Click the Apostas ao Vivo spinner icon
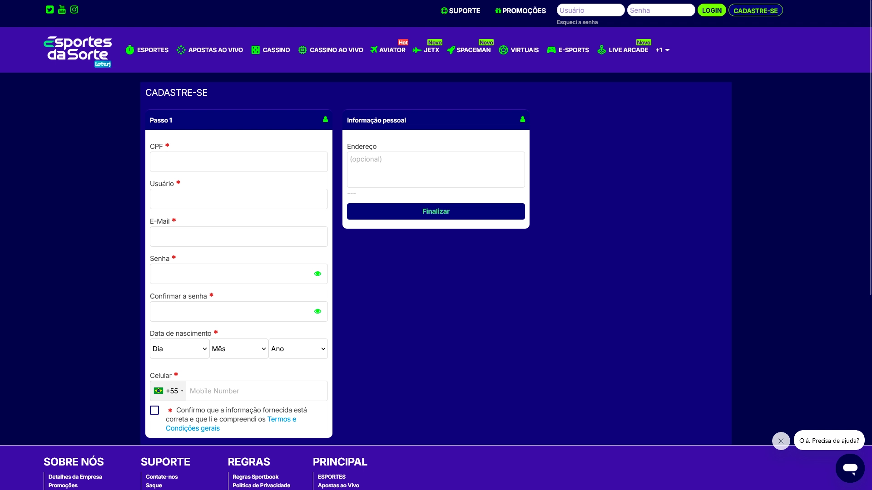 coord(181,50)
